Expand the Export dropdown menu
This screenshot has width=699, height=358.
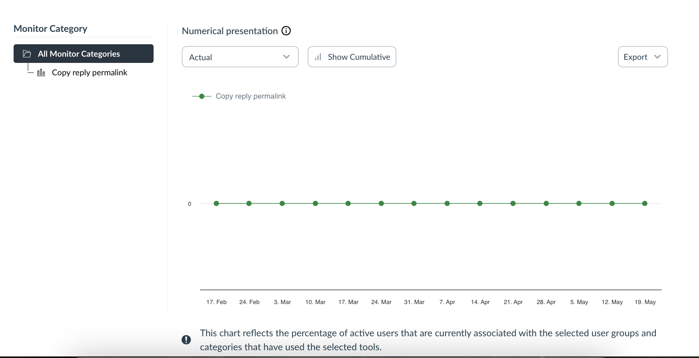[643, 57]
